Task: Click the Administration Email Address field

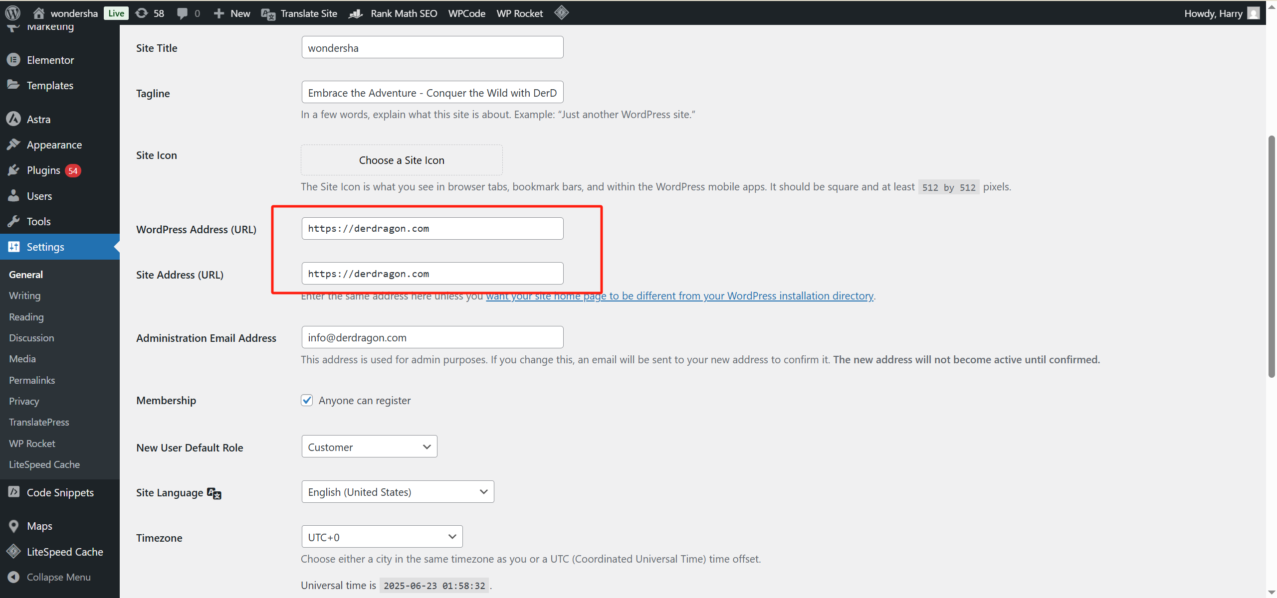Action: [x=432, y=337]
